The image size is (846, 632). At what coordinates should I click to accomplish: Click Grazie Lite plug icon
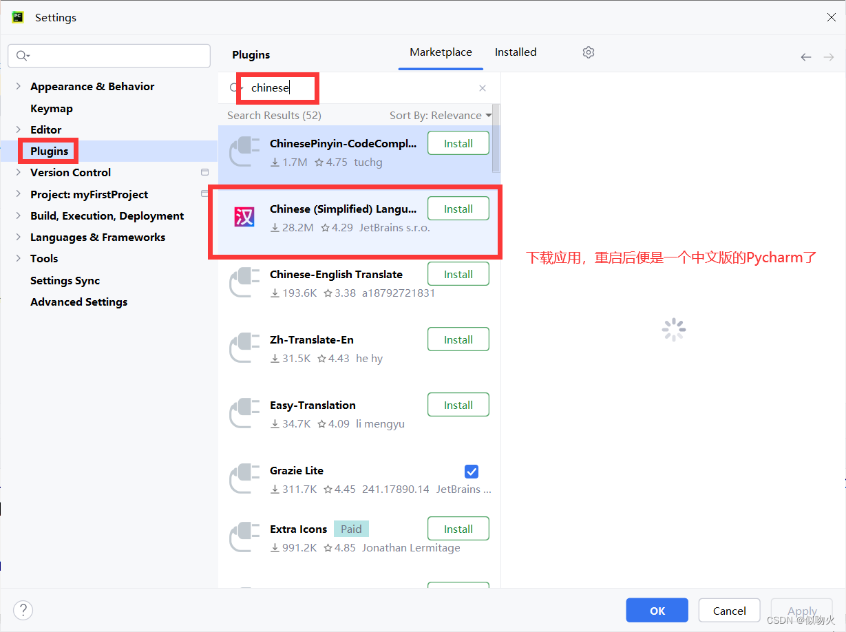click(x=244, y=479)
